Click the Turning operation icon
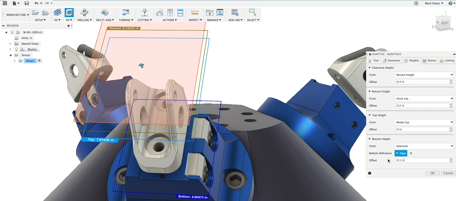This screenshot has height=201, width=456. (x=126, y=12)
